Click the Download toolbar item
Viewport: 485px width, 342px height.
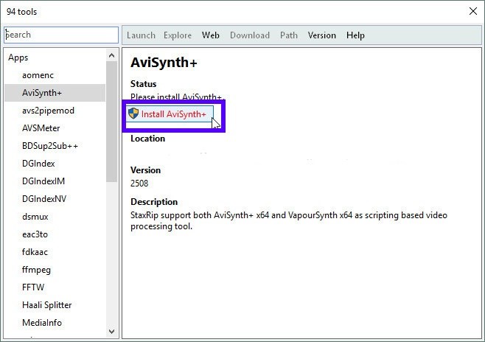[249, 35]
